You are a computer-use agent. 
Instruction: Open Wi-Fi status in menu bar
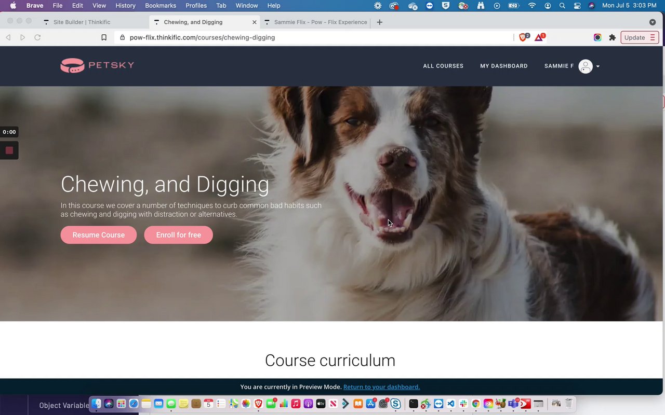tap(531, 6)
